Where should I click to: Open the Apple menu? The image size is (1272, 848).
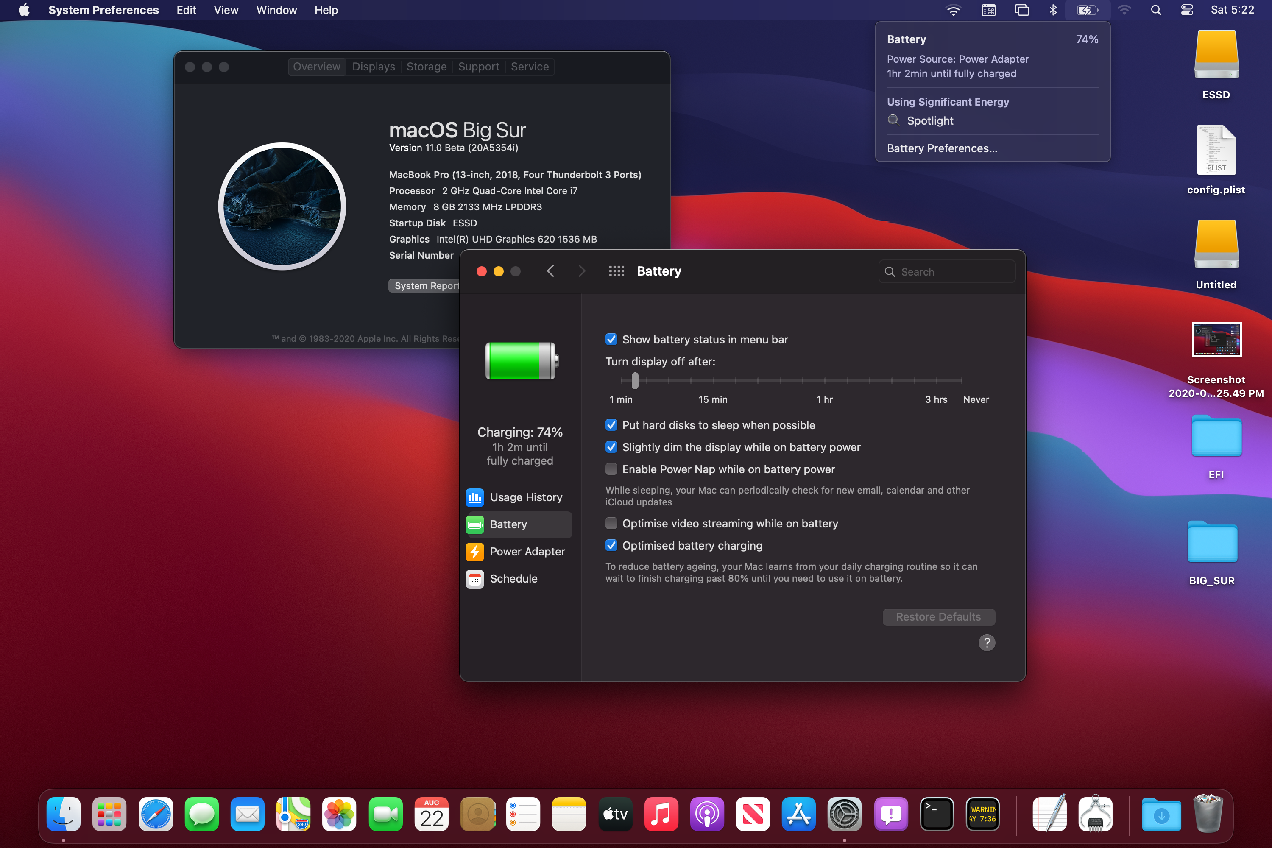24,10
